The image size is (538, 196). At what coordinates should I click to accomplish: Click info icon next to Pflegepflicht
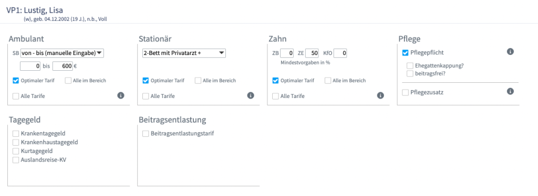tap(510, 52)
